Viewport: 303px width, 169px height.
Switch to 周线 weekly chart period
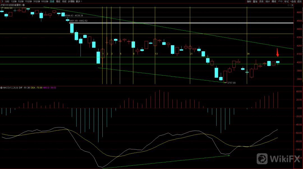pyautogui.click(x=58, y=1)
